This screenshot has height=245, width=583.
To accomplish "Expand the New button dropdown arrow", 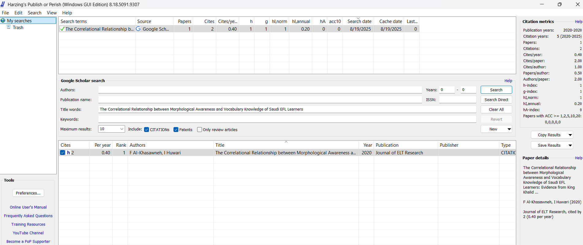I will point(509,129).
